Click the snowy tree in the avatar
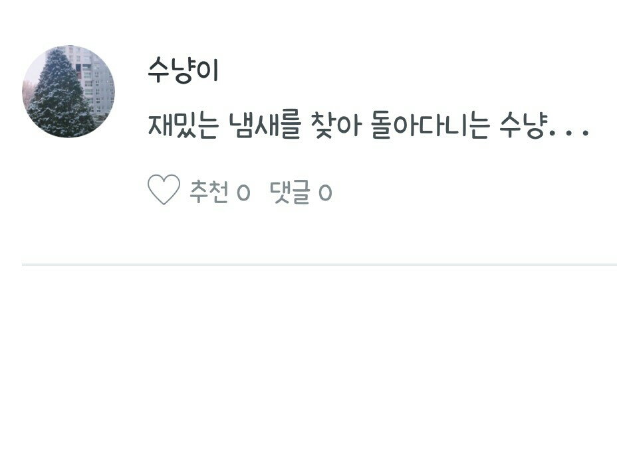This screenshot has width=617, height=462. tap(59, 94)
